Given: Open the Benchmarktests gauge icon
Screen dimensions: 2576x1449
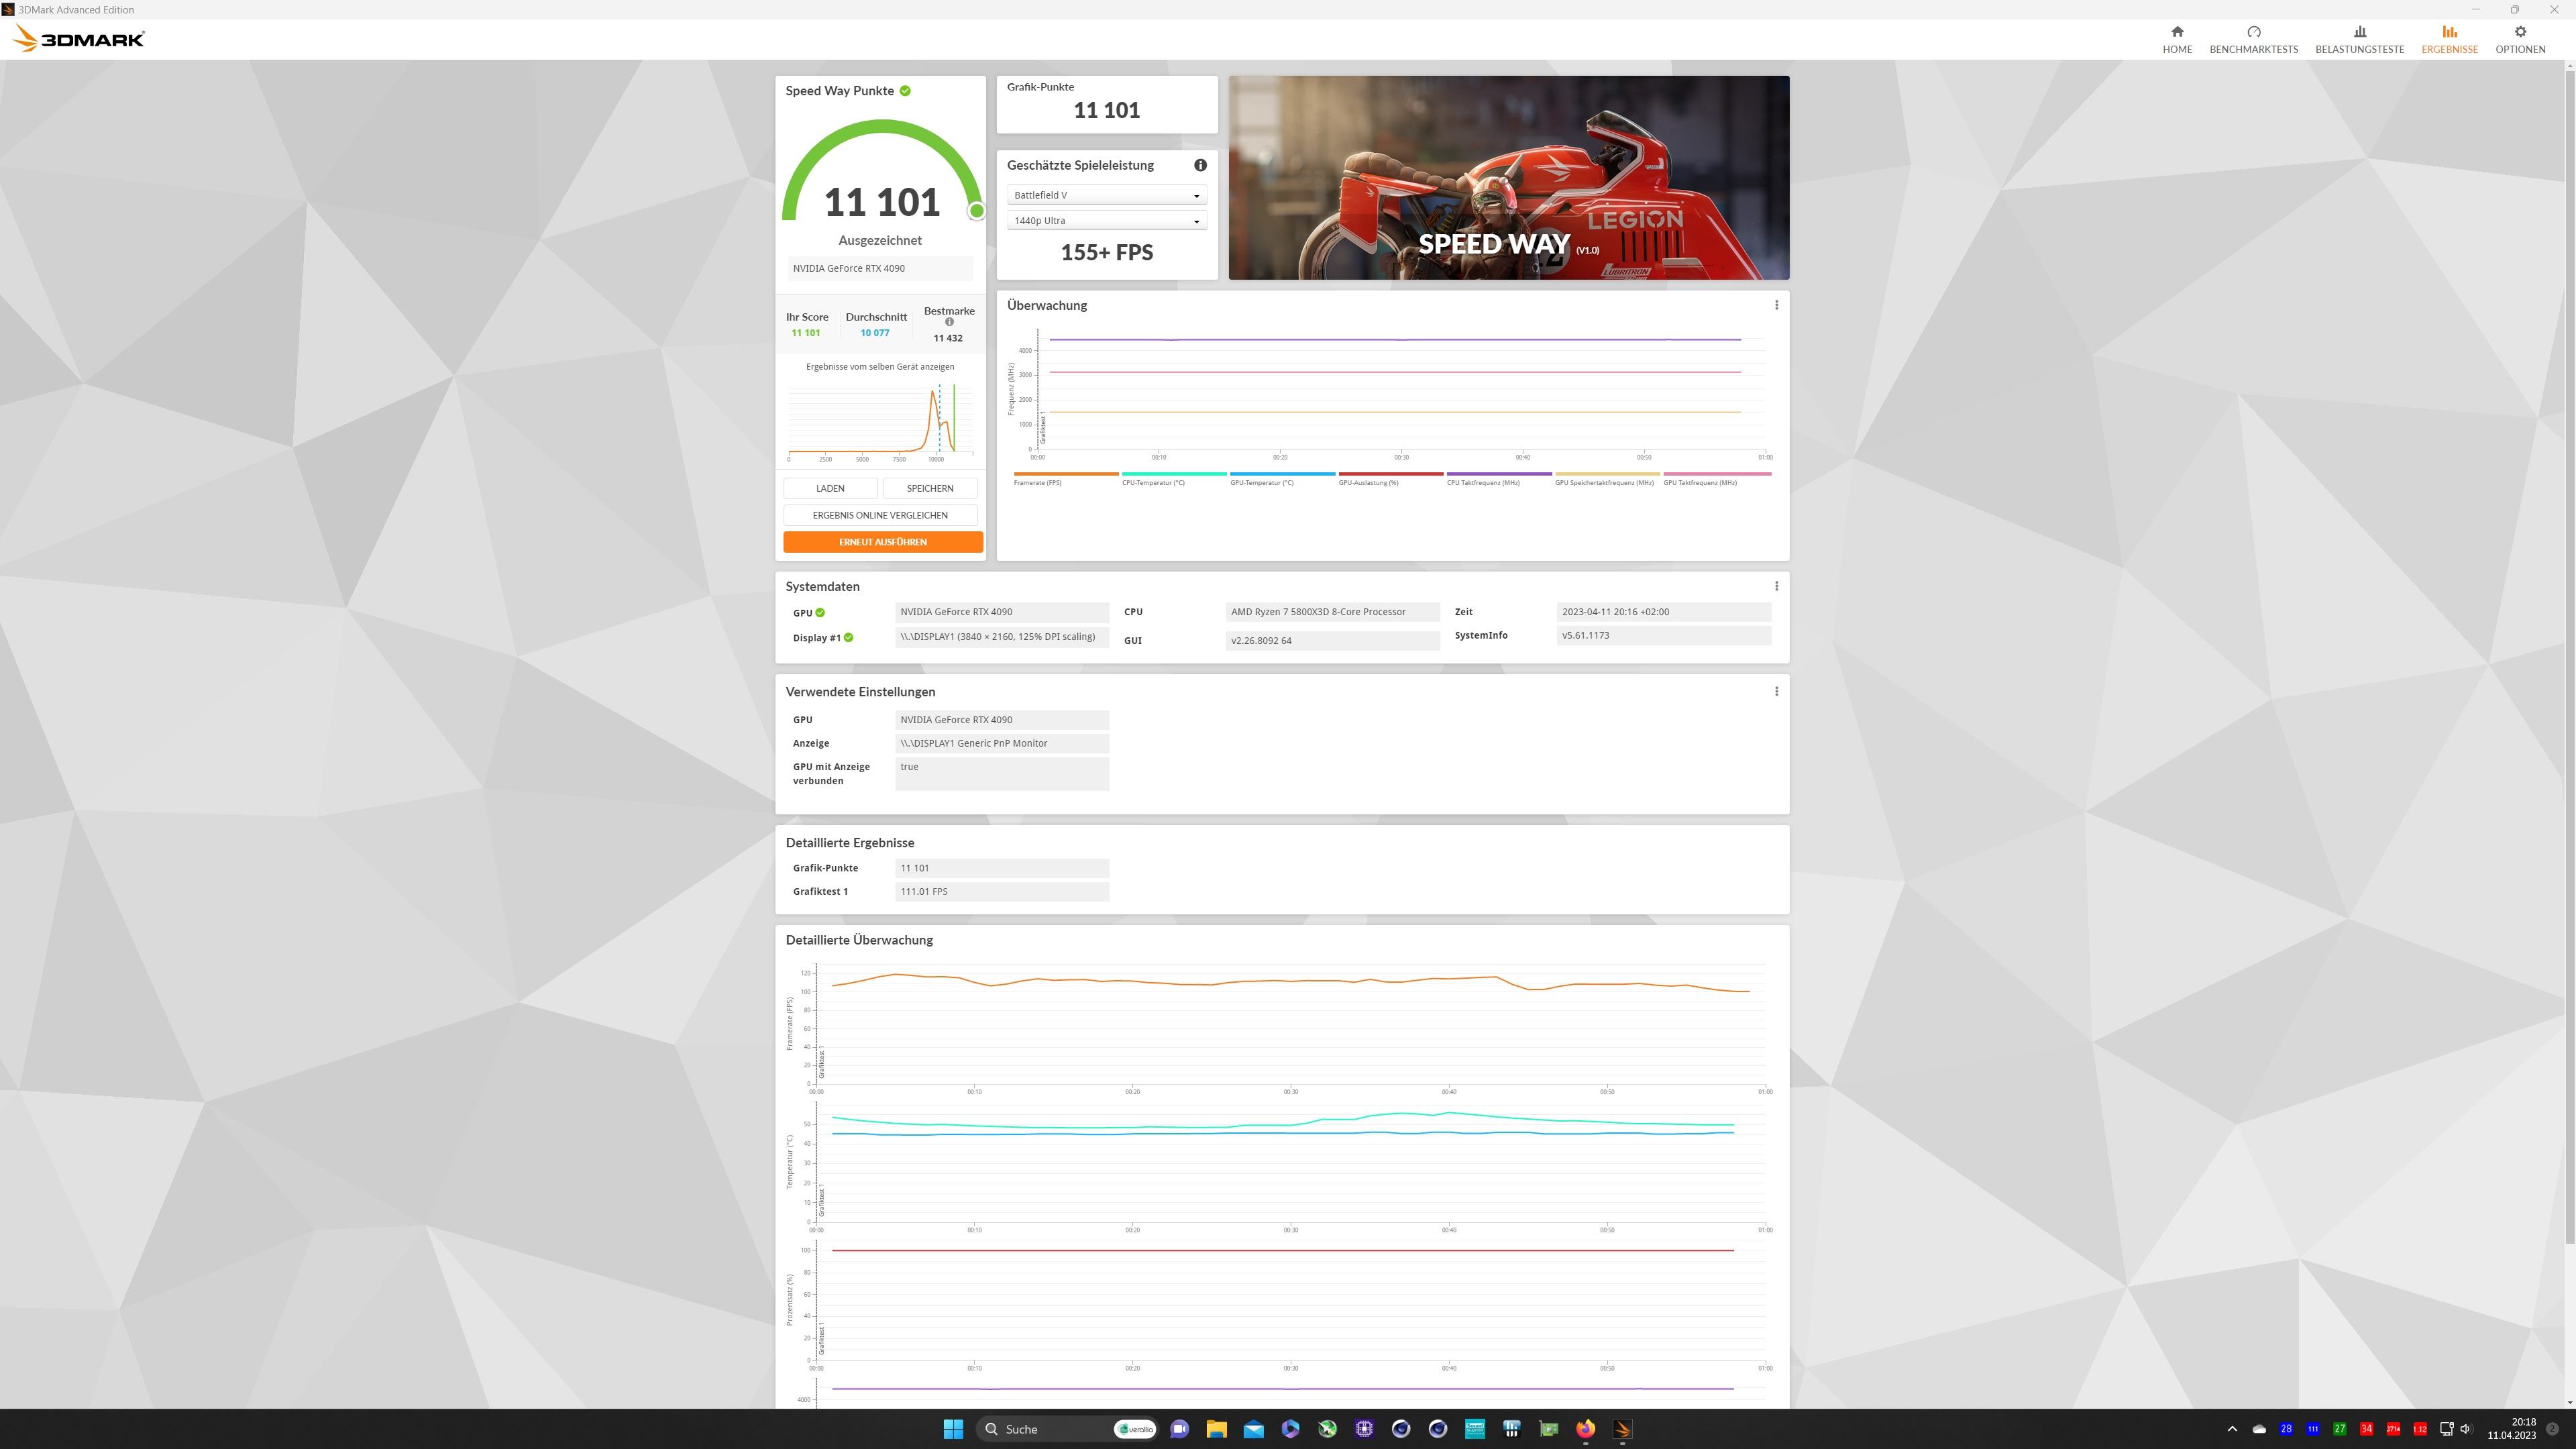Looking at the screenshot, I should point(2253,32).
